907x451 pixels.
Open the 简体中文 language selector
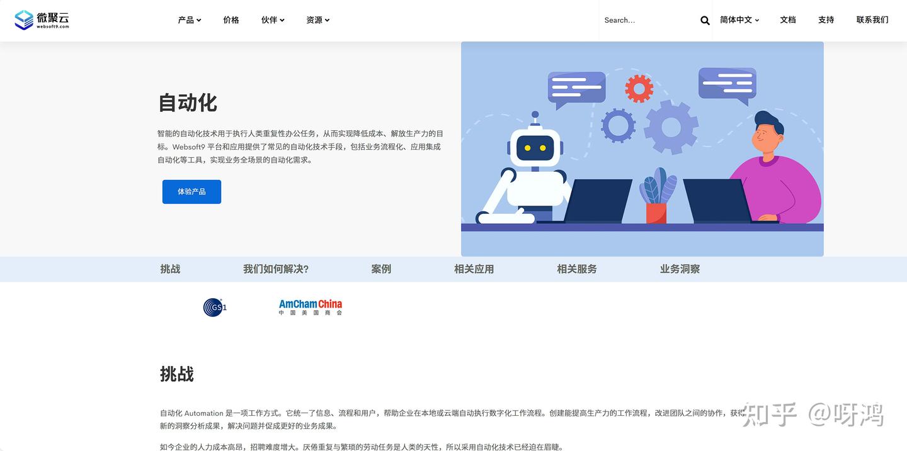tap(738, 19)
